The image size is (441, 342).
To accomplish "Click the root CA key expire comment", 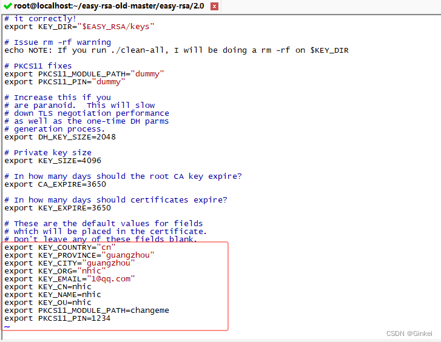I will (x=123, y=176).
